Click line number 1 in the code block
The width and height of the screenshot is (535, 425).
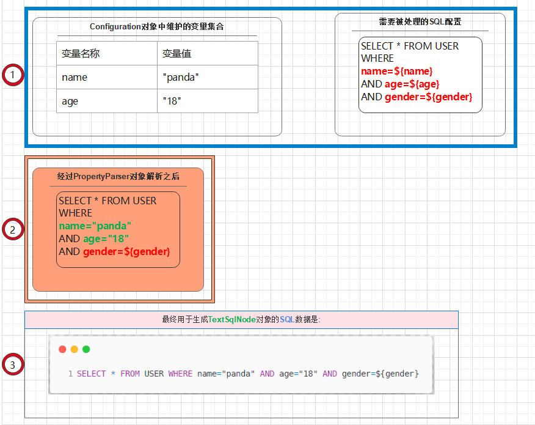70,374
